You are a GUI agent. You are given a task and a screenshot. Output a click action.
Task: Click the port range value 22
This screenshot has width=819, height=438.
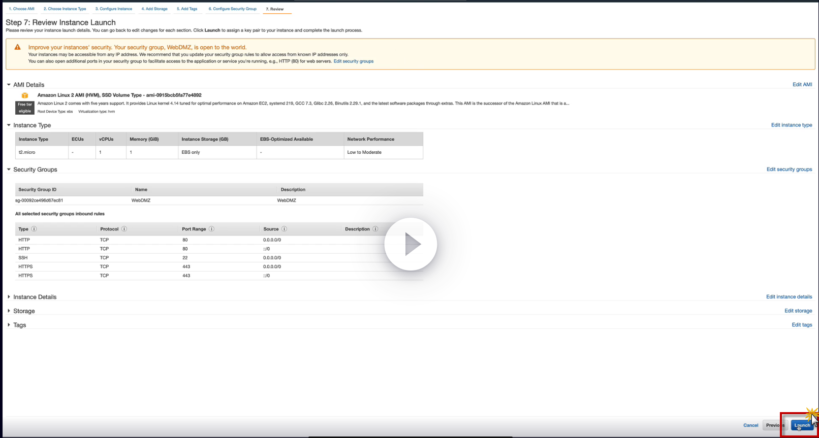[x=185, y=258]
